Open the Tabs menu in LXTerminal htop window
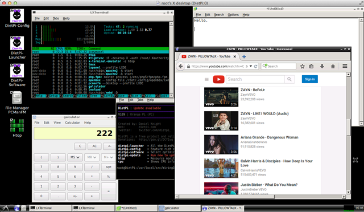 (56, 18)
